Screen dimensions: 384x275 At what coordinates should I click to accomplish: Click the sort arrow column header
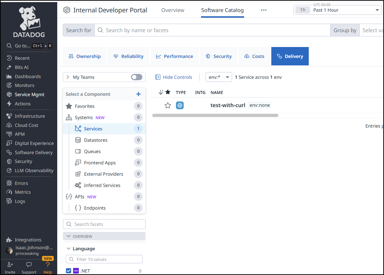[x=161, y=92]
